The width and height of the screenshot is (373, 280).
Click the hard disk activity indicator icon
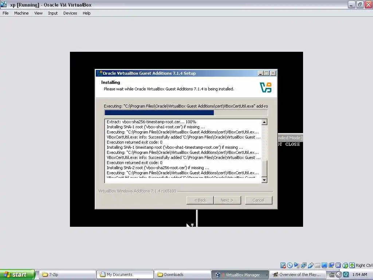point(283,265)
